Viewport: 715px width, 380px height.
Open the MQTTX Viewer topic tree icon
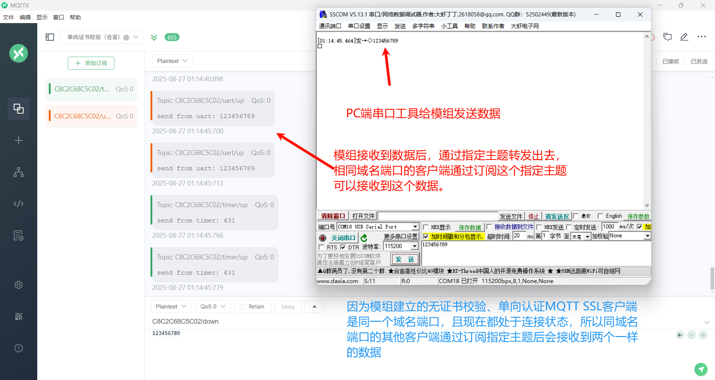[x=19, y=172]
